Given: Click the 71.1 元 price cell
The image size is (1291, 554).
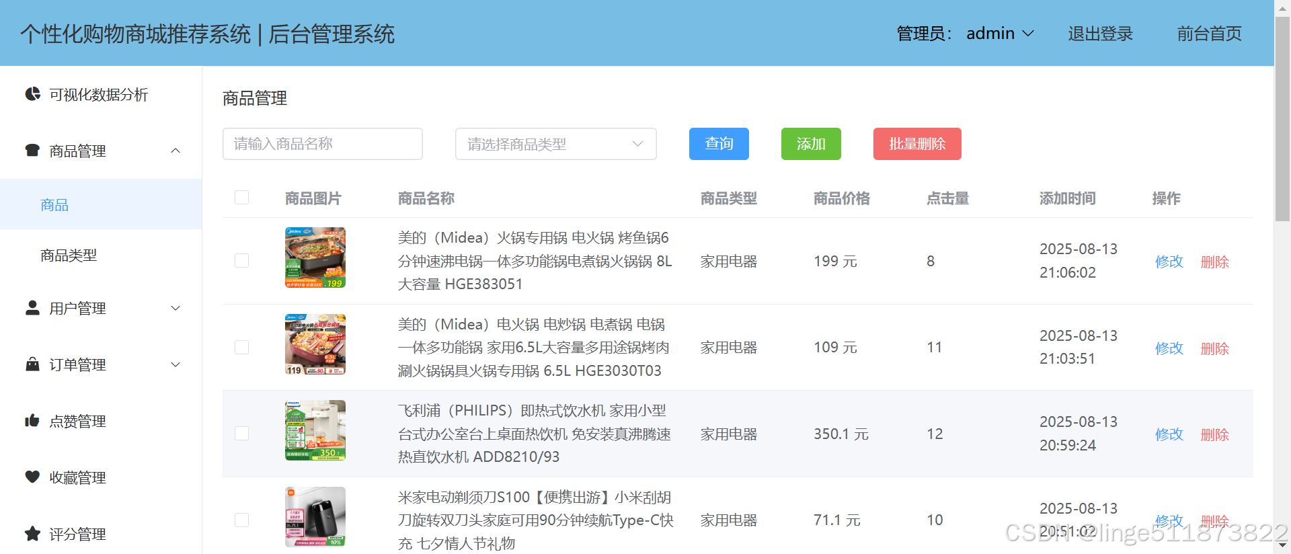Looking at the screenshot, I should pyautogui.click(x=836, y=520).
